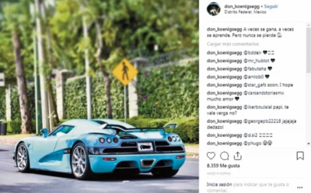The image size is (311, 193).
Task: Share the post with the upload arrow icon
Action: [x=237, y=156]
